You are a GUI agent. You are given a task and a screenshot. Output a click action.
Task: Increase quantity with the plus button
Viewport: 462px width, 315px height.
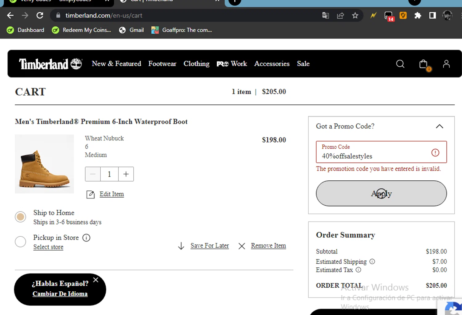click(x=126, y=174)
